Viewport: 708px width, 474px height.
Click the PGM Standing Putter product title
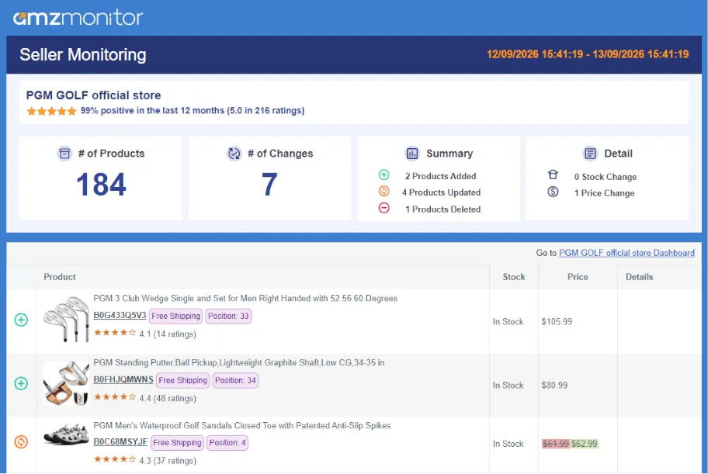pyautogui.click(x=239, y=362)
